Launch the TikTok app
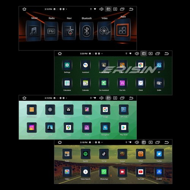 point(104,154)
